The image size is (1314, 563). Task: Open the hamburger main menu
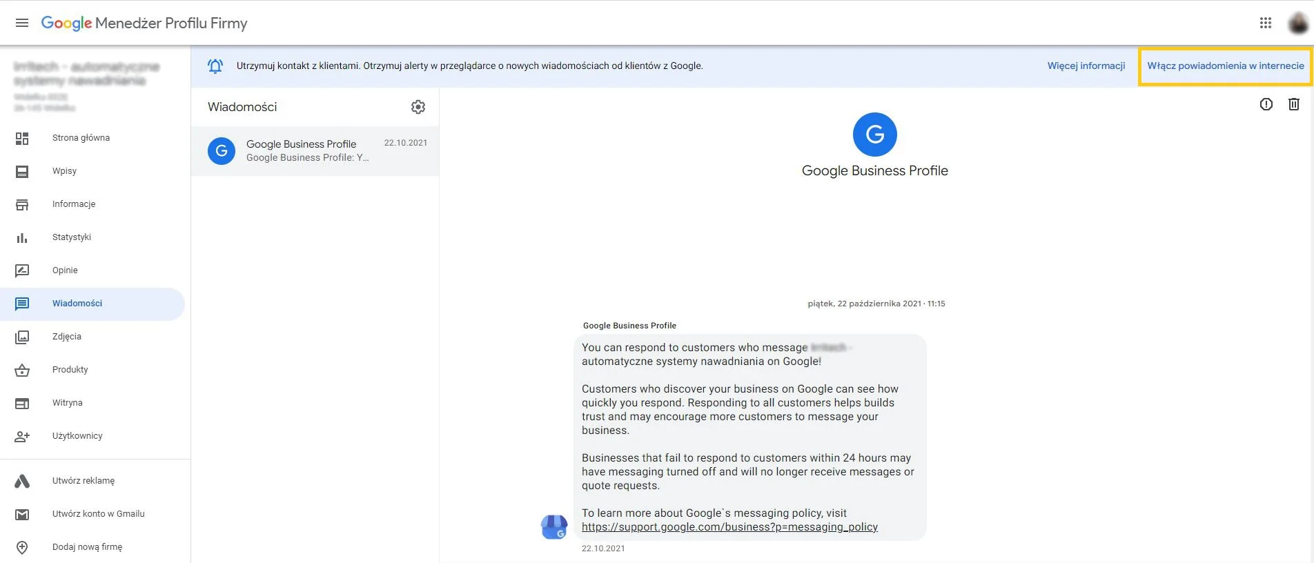tap(22, 23)
